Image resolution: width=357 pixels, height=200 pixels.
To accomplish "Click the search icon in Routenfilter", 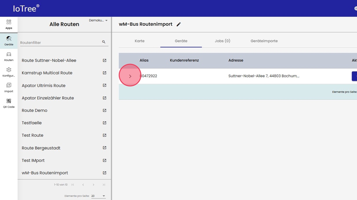I will point(104,42).
